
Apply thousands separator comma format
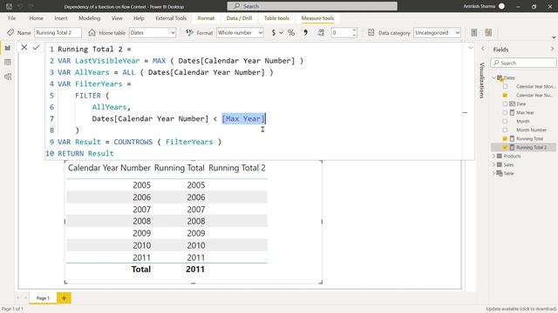pos(305,33)
